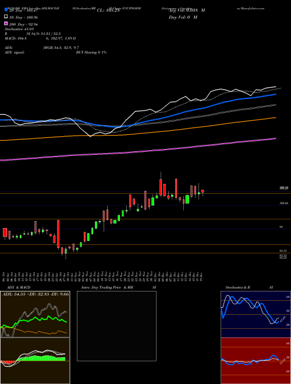Open the ADX indicator chart thumbnail
The image size is (291, 384).
point(35,314)
